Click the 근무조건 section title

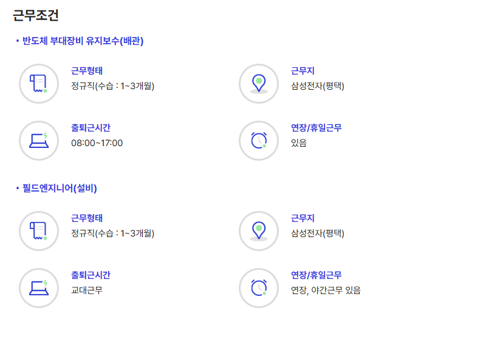(36, 15)
